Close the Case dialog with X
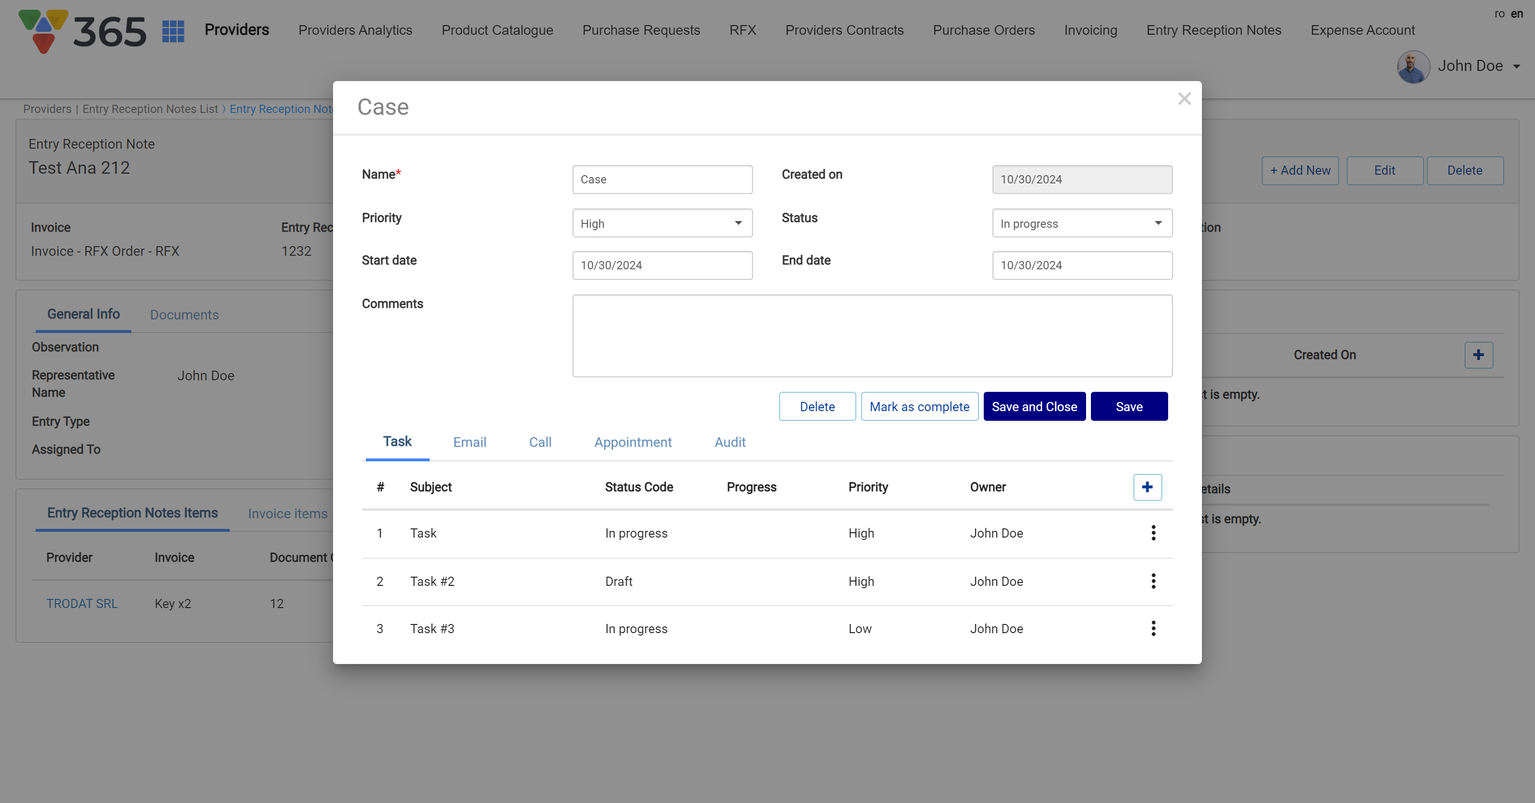 click(1184, 99)
